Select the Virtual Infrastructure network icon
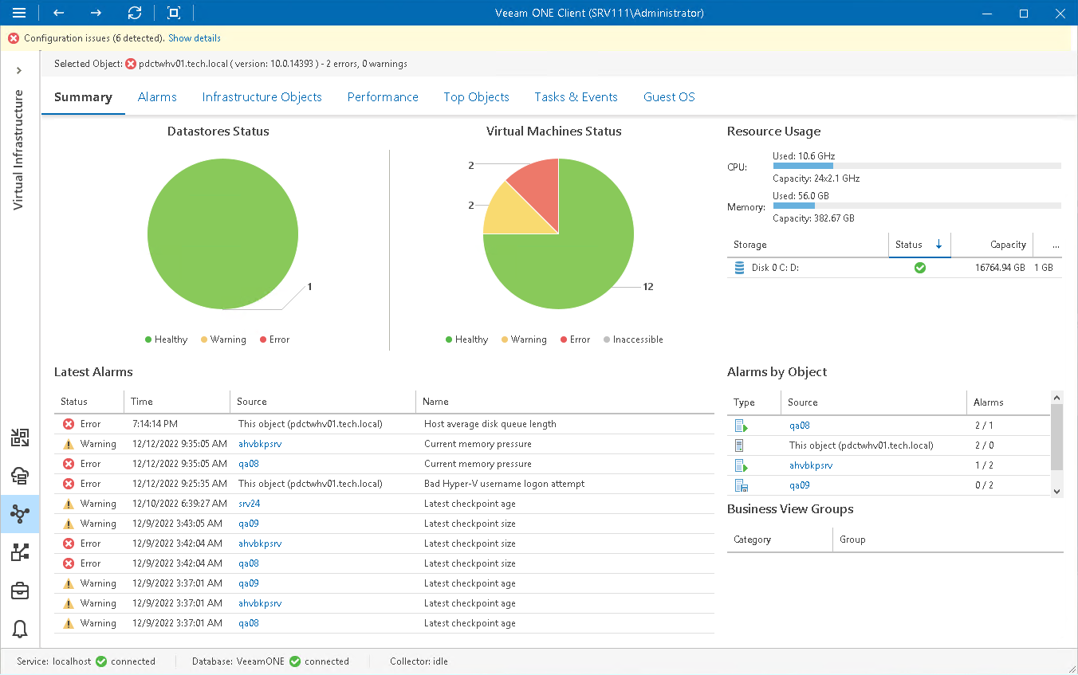The image size is (1078, 675). (x=20, y=514)
